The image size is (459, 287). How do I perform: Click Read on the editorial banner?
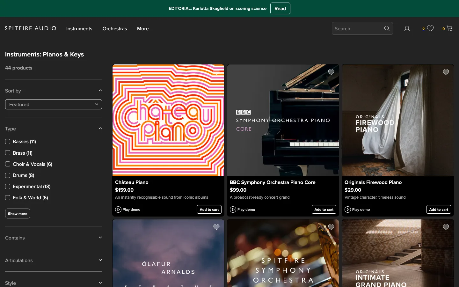point(280,9)
